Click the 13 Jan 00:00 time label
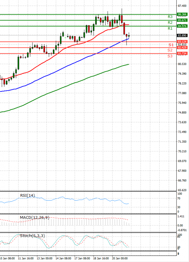The height and width of the screenshot is (262, 189). 44,258
